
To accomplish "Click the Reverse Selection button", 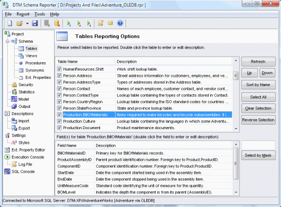I will pyautogui.click(x=258, y=120).
